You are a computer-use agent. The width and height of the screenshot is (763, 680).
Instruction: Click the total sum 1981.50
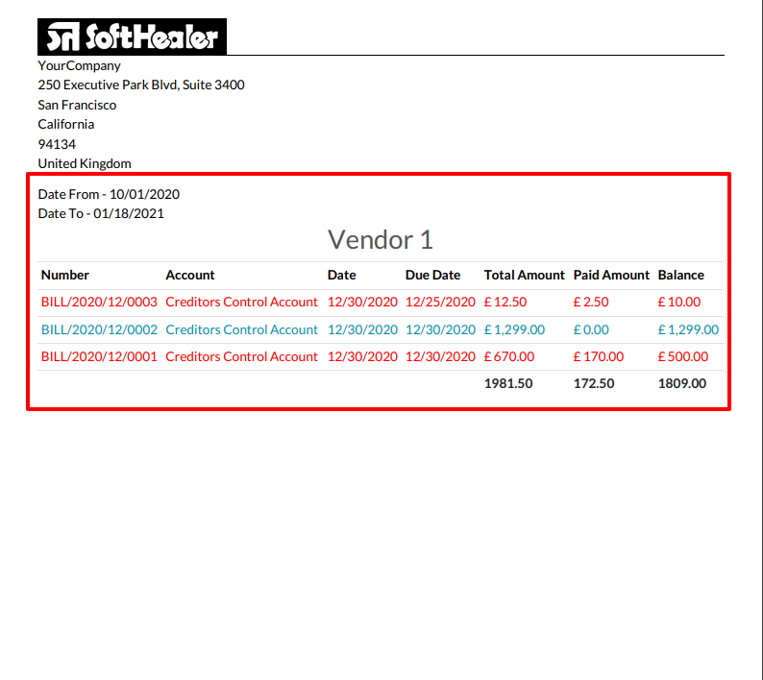[508, 384]
